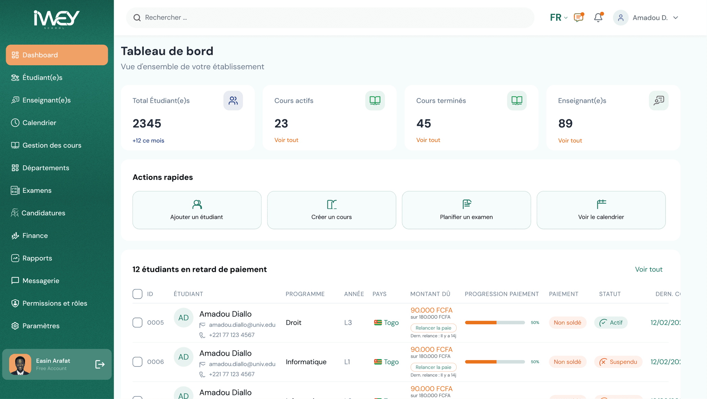Click Voir tout under Cours terminés
This screenshot has width=707, height=399.
pos(428,140)
